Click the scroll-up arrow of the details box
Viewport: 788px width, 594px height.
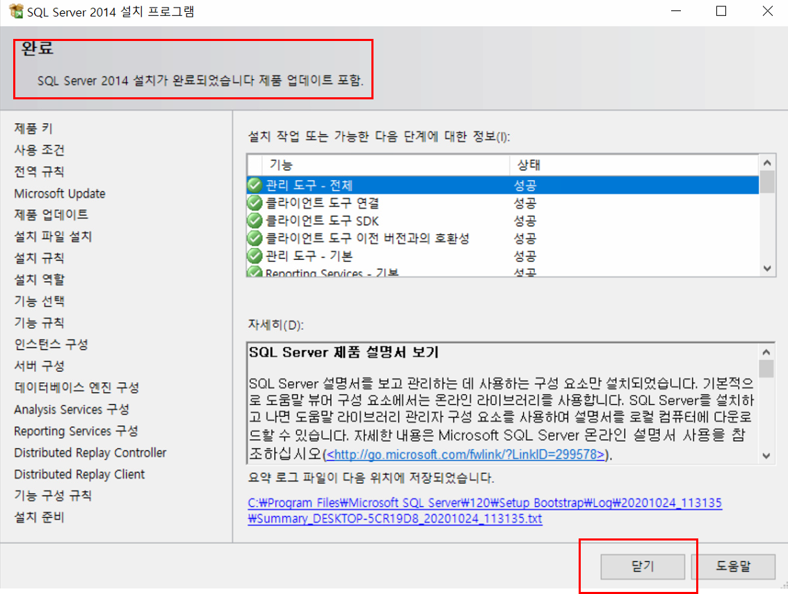[766, 352]
